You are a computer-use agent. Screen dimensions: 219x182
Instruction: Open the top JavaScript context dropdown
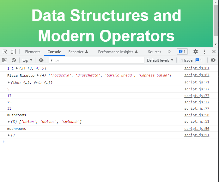[27, 60]
